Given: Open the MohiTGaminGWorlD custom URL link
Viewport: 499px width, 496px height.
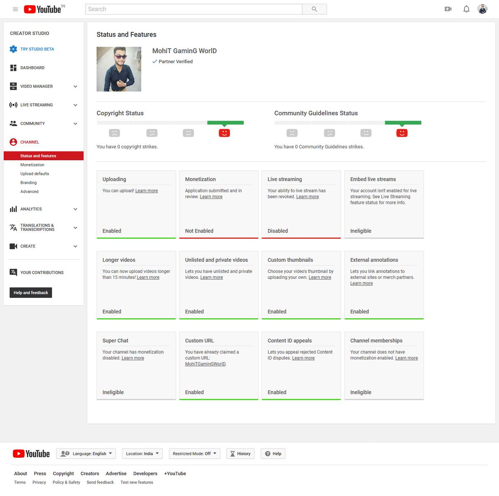Looking at the screenshot, I should point(205,364).
